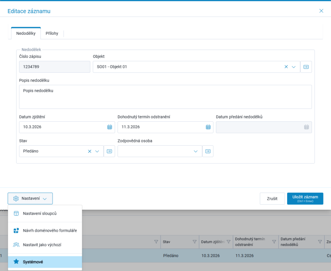Save the record with Uložit záznam
The width and height of the screenshot is (331, 271).
coord(305,199)
